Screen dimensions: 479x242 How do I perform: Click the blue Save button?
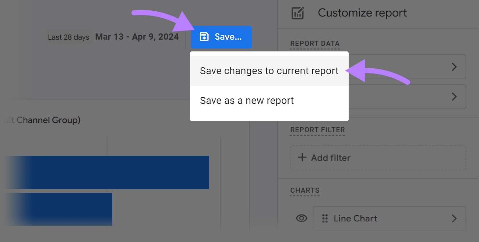(x=221, y=37)
